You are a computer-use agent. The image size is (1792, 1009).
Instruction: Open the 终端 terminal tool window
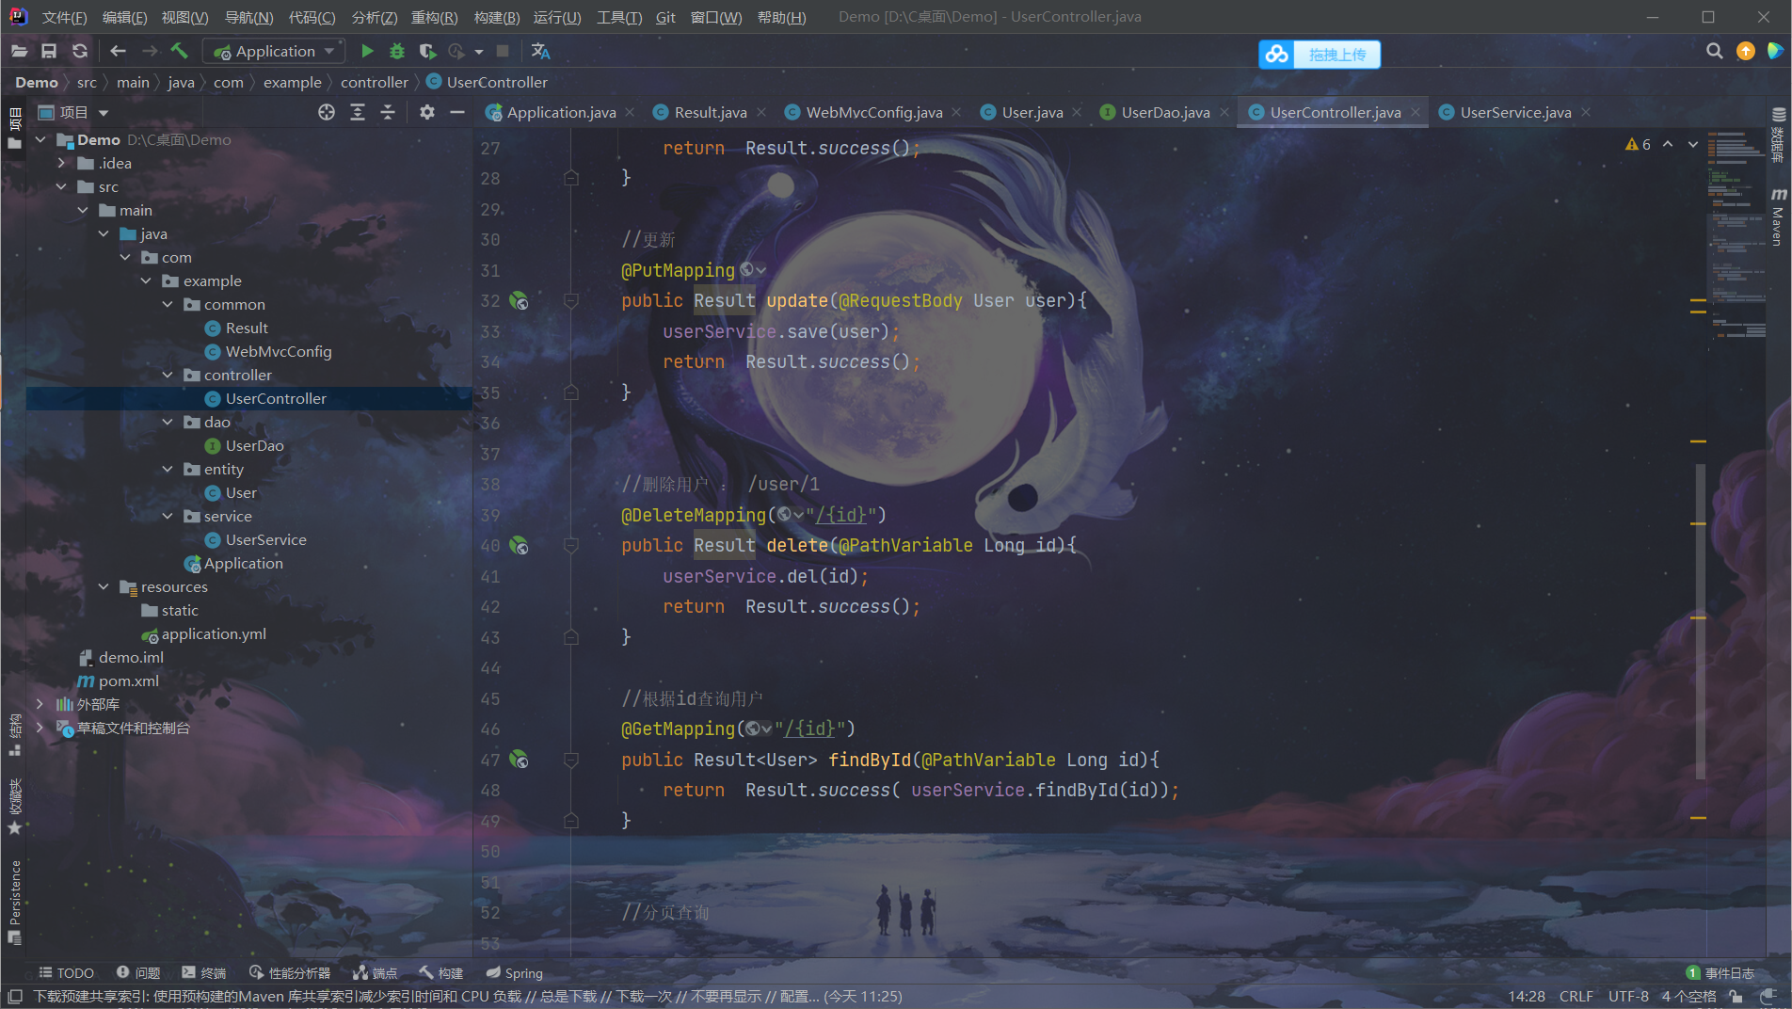click(204, 973)
